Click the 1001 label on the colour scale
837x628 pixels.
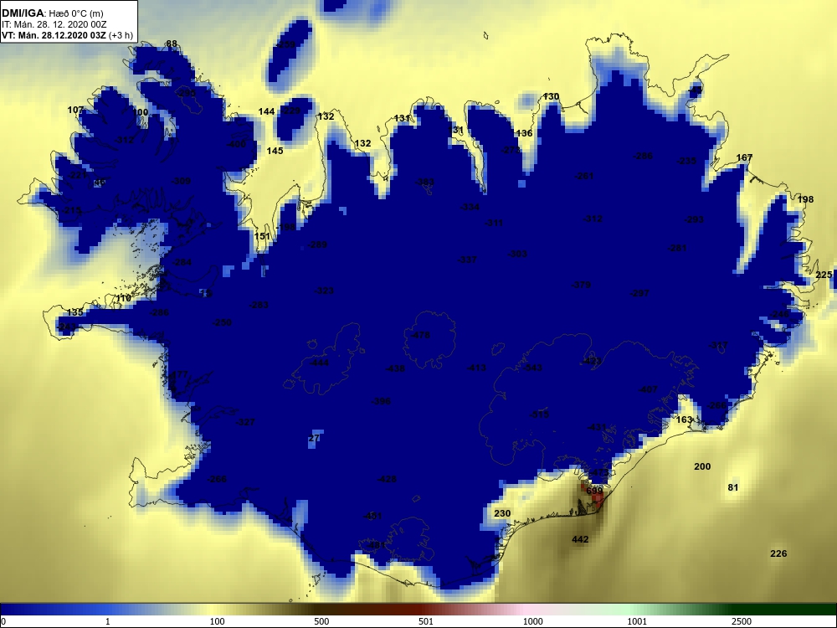coord(637,621)
